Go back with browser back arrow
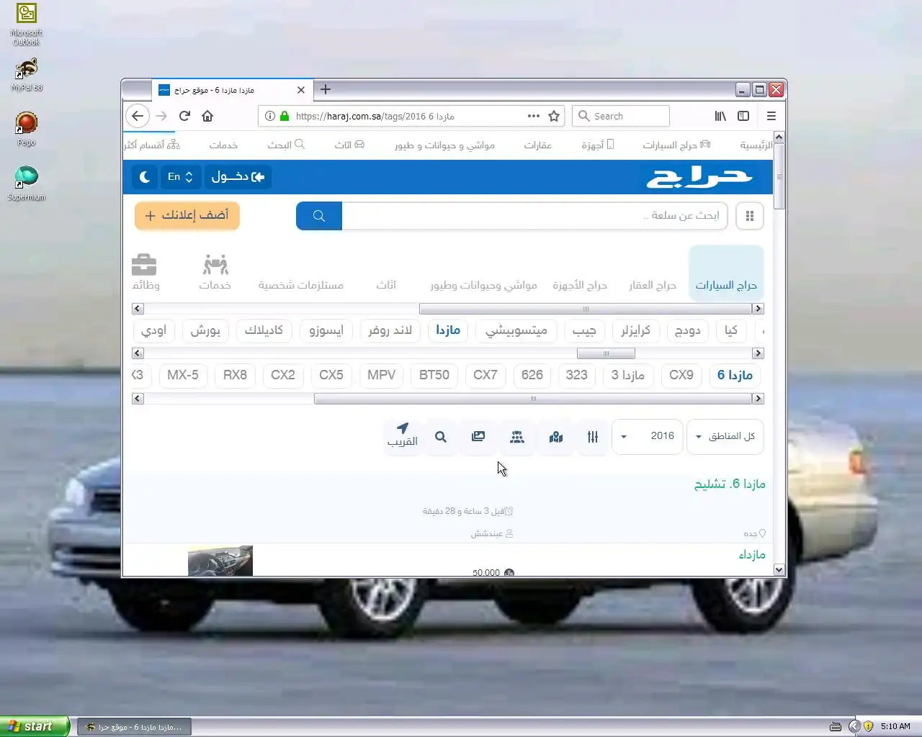This screenshot has height=737, width=922. (x=138, y=116)
